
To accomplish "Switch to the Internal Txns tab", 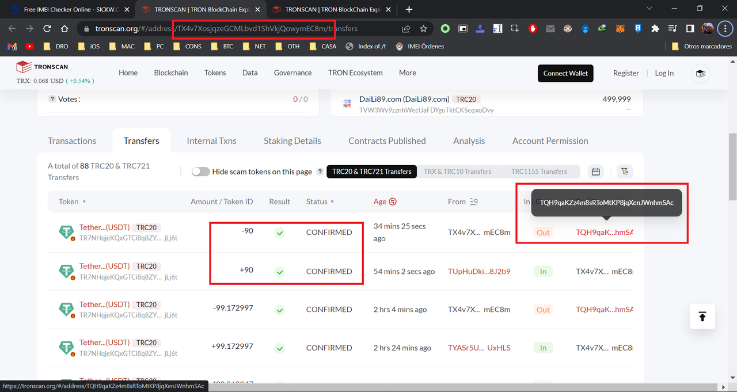I will tap(211, 141).
